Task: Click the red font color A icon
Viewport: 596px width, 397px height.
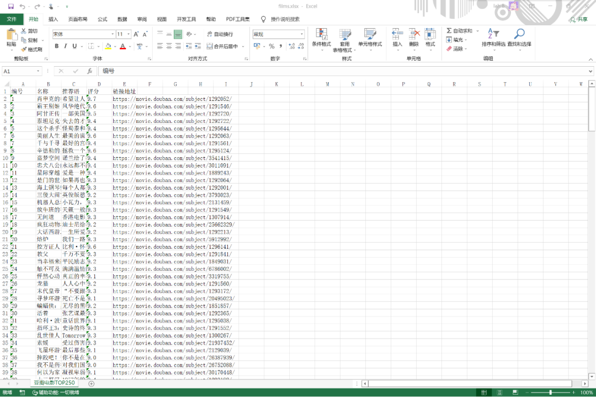Action: (x=123, y=46)
